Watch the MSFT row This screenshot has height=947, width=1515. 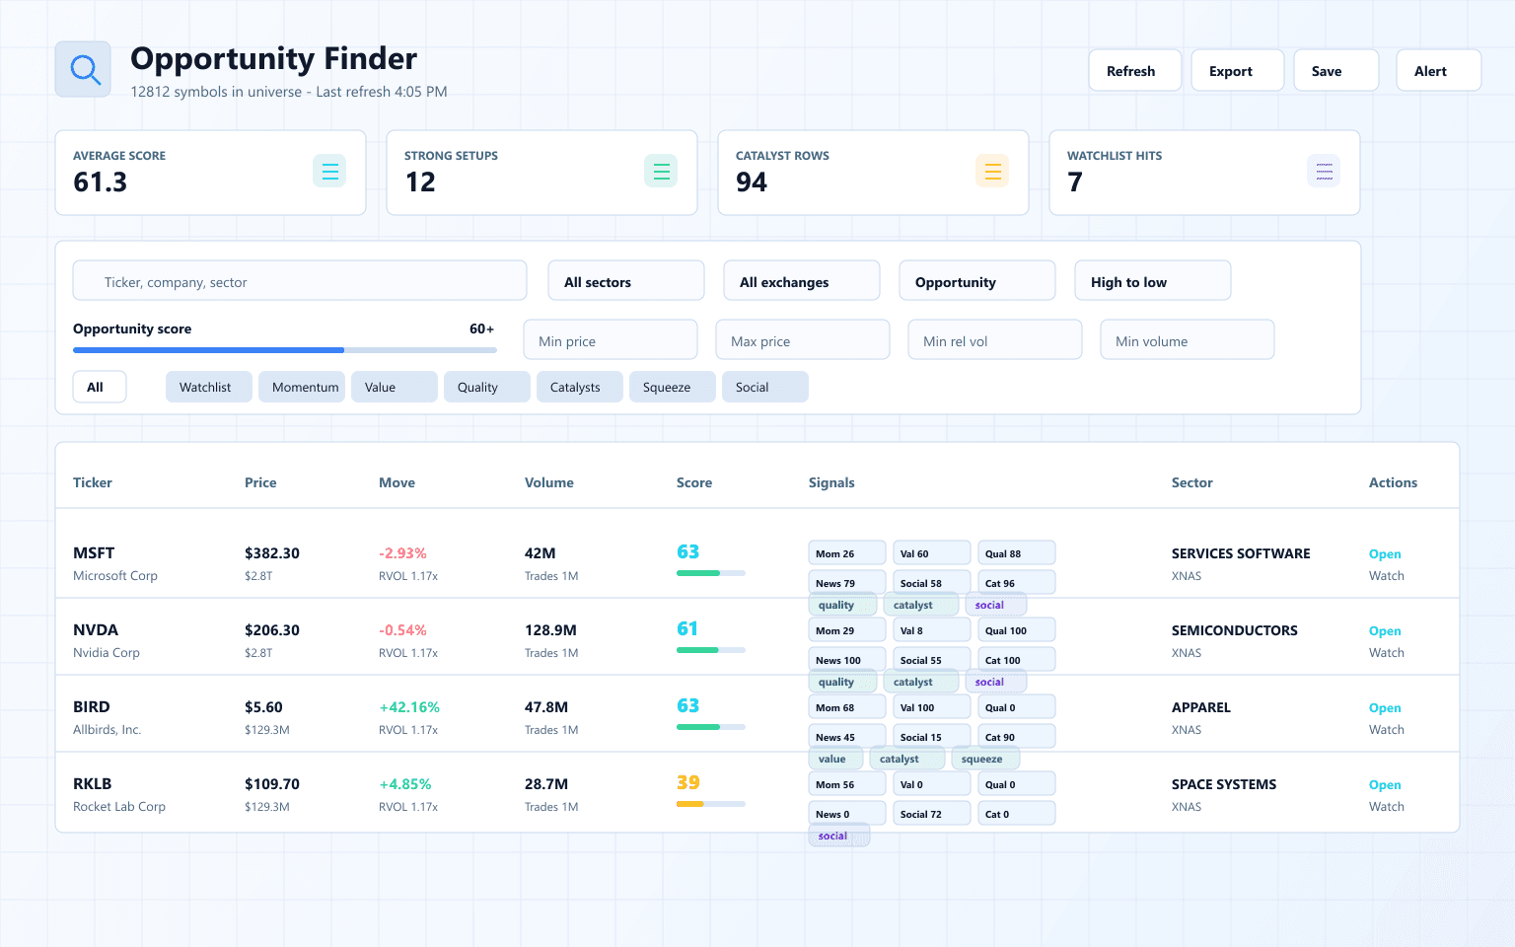[x=1387, y=576]
